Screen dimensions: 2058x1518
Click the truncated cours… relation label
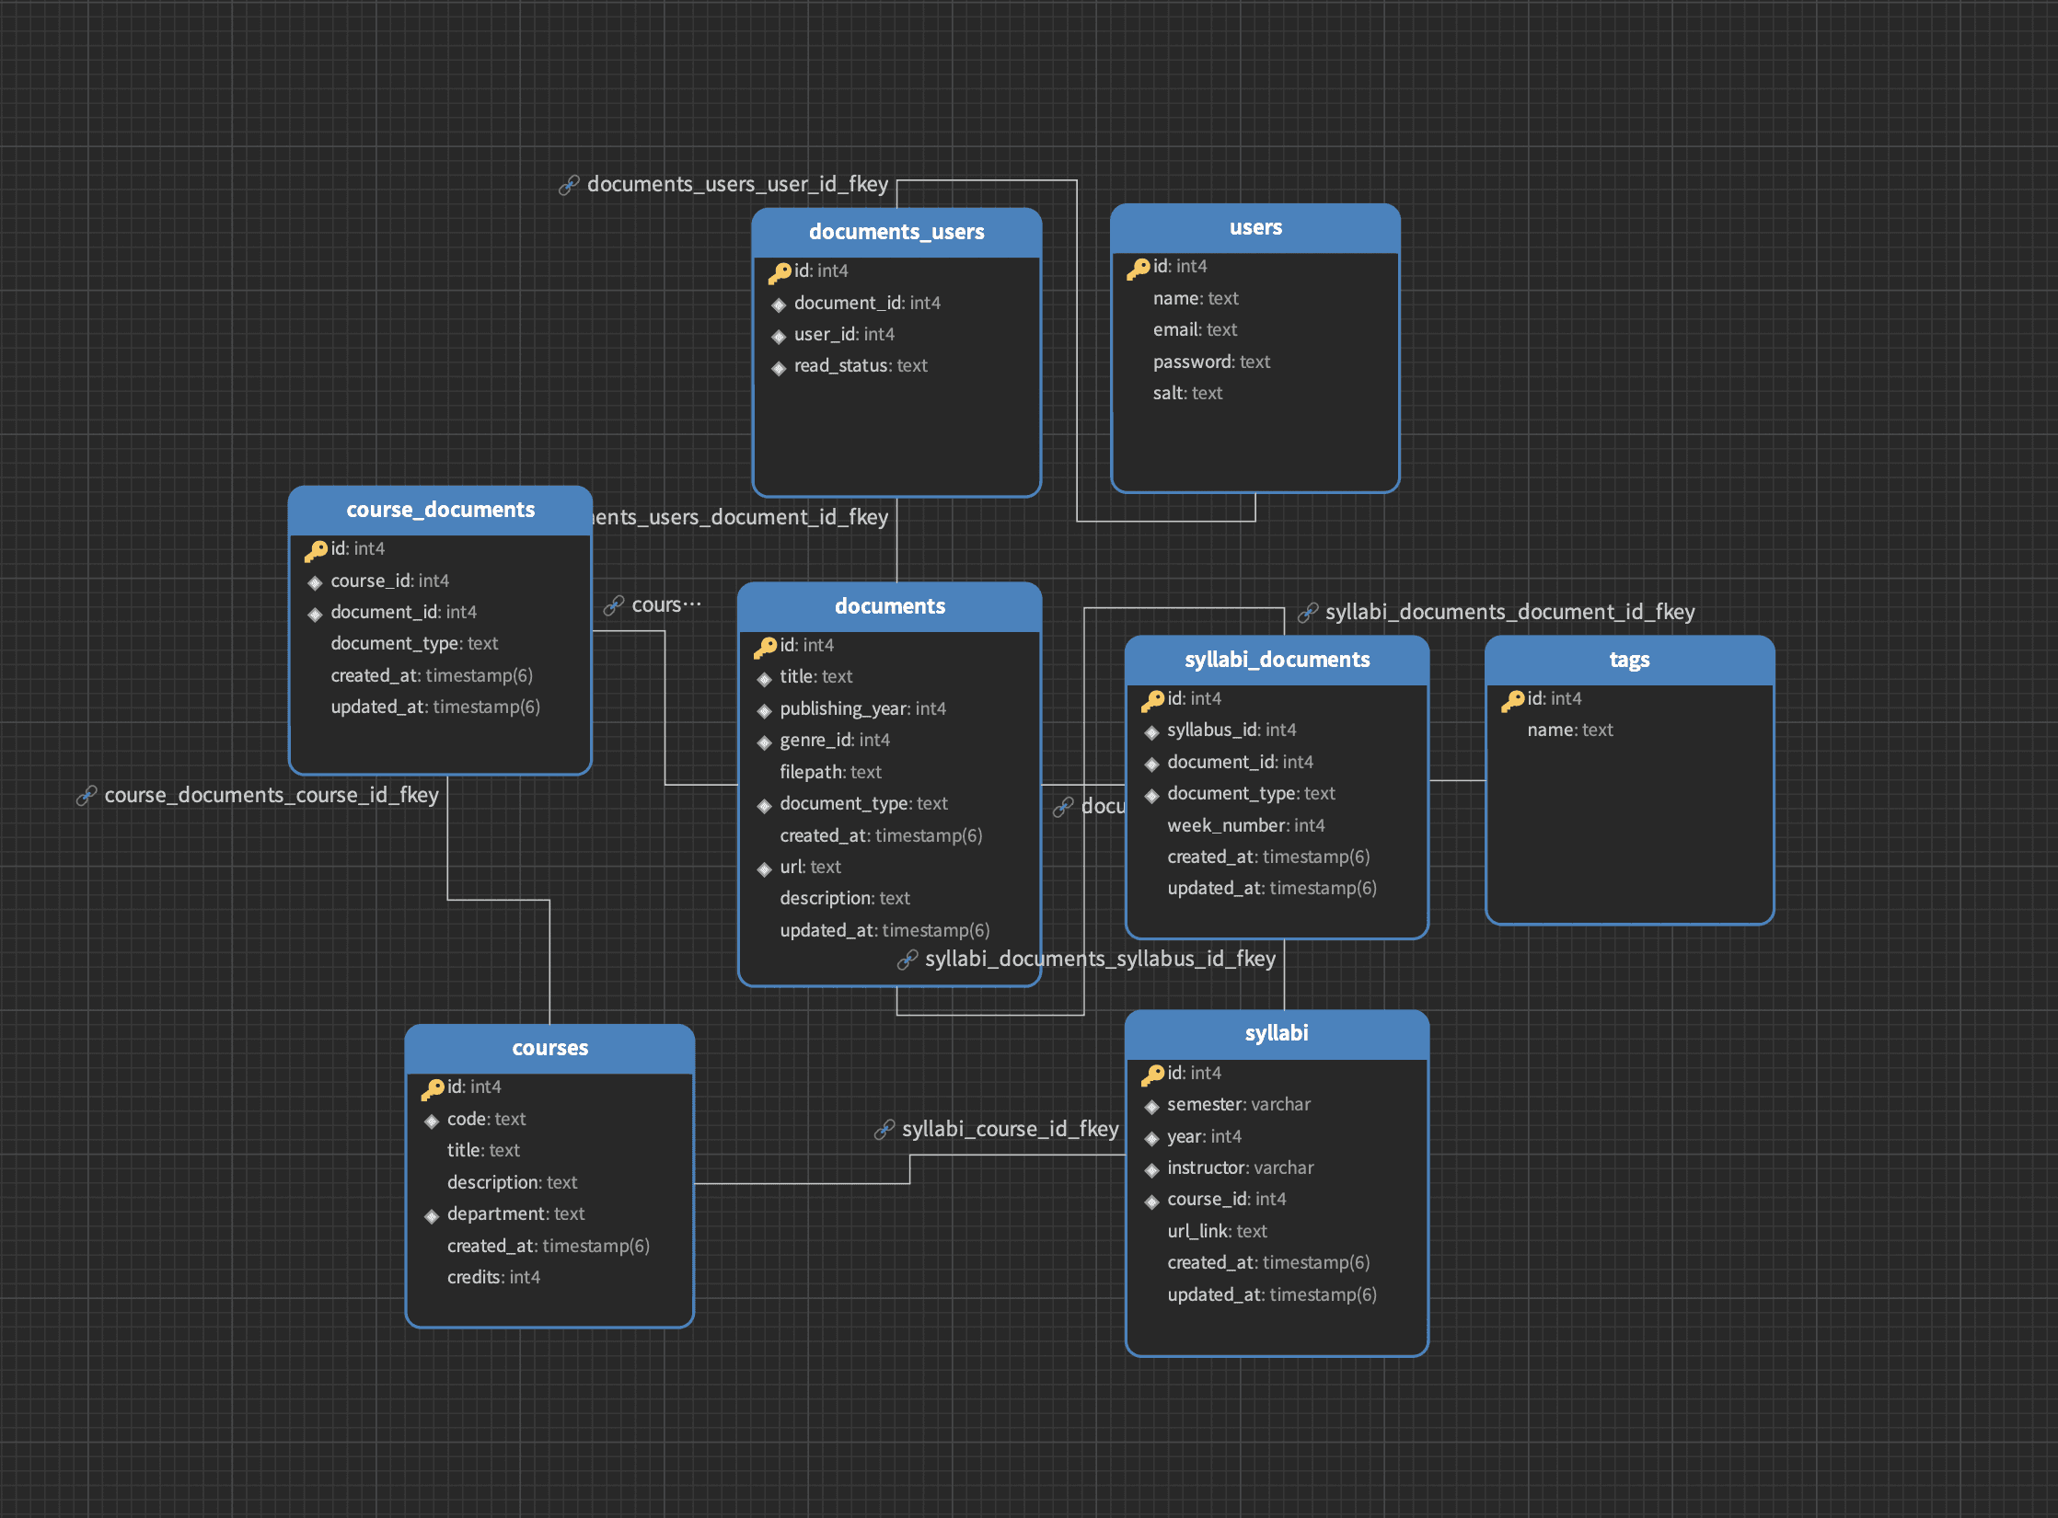click(x=665, y=604)
